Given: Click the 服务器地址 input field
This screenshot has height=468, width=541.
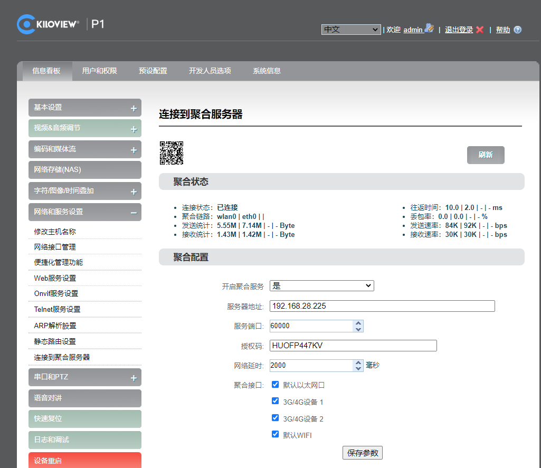Looking at the screenshot, I should click(382, 306).
